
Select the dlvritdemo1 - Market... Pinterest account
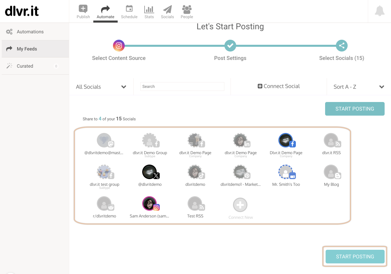click(x=240, y=172)
